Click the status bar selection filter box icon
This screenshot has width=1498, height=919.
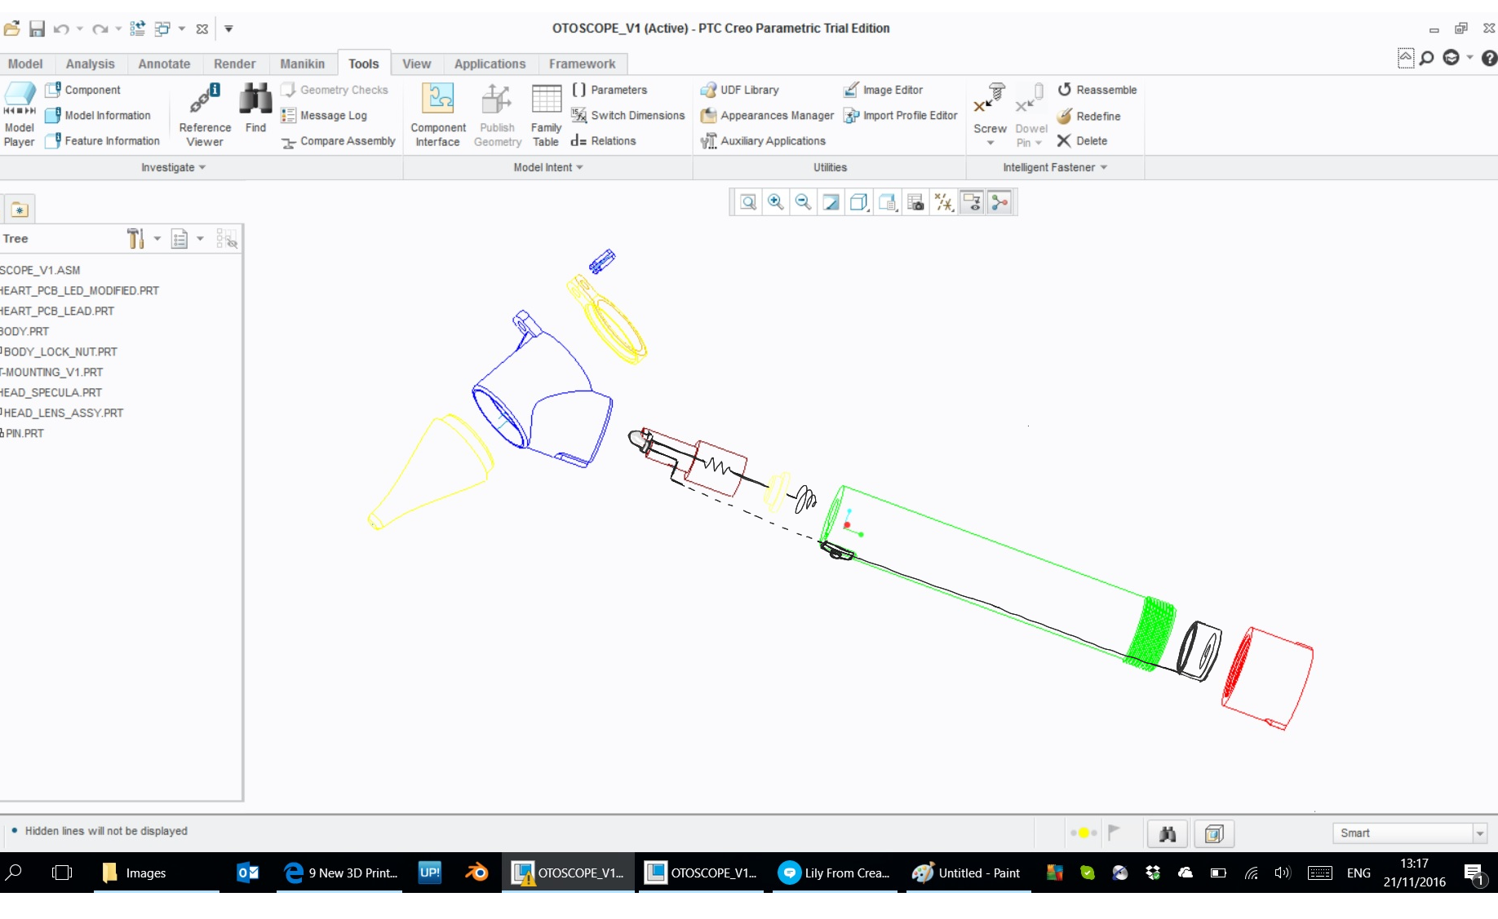(1214, 833)
